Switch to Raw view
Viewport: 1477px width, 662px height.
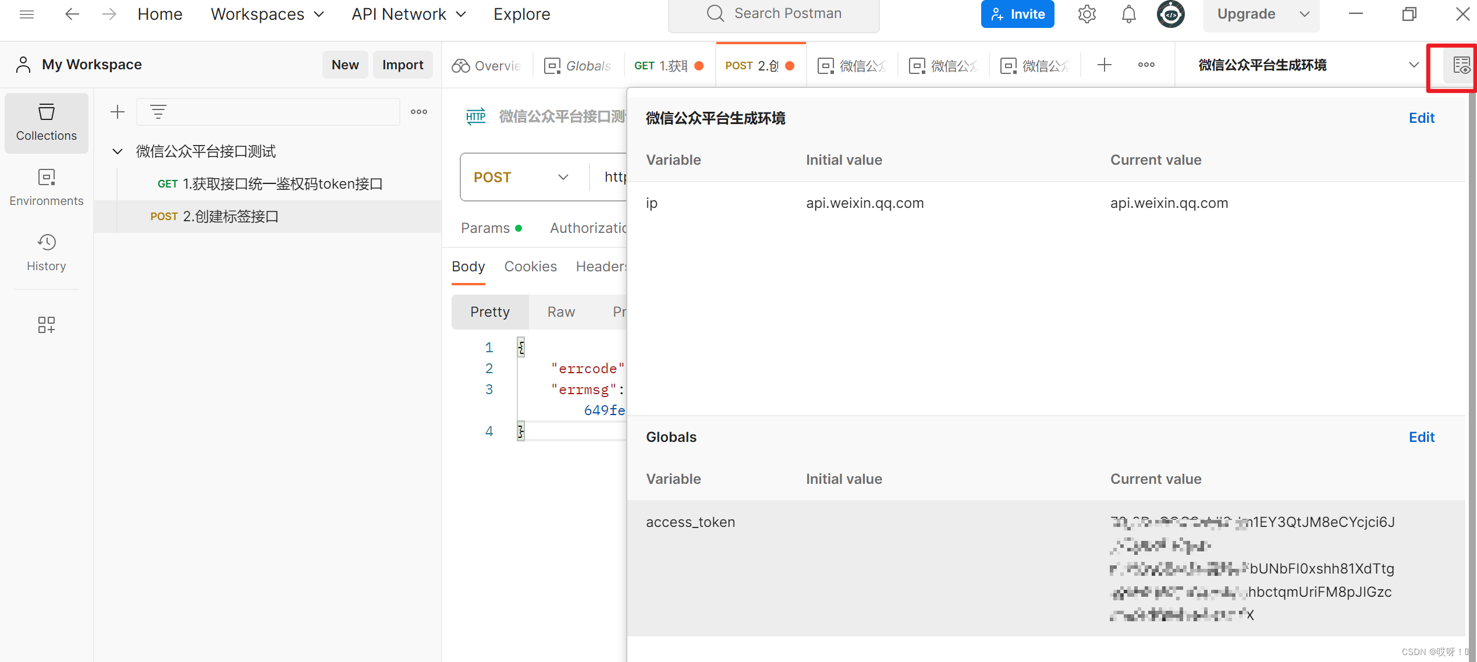pyautogui.click(x=561, y=312)
